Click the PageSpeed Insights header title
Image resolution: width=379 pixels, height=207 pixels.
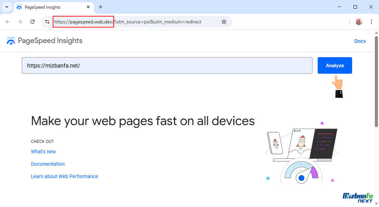tap(50, 41)
